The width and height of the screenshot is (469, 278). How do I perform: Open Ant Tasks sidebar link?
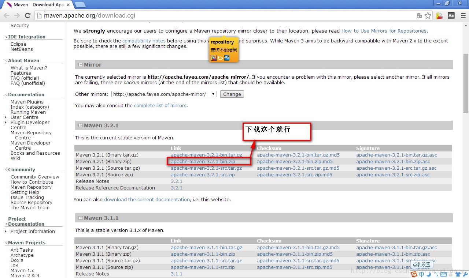pyautogui.click(x=22, y=250)
